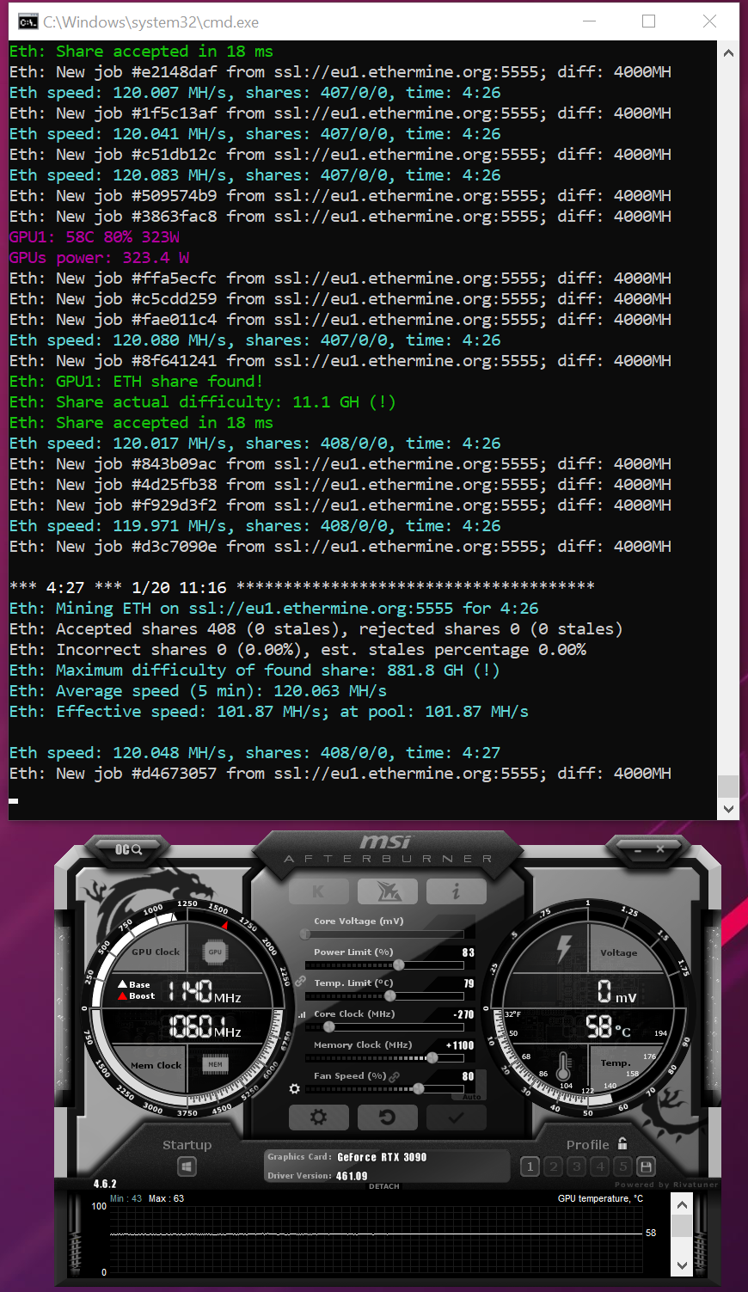Click 'Maximum difficulty of found share' line
Viewport: 748px width, 1292px height.
pyautogui.click(x=254, y=670)
